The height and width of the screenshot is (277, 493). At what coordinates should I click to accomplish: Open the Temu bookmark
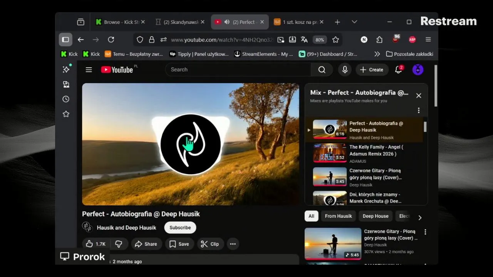coord(134,54)
